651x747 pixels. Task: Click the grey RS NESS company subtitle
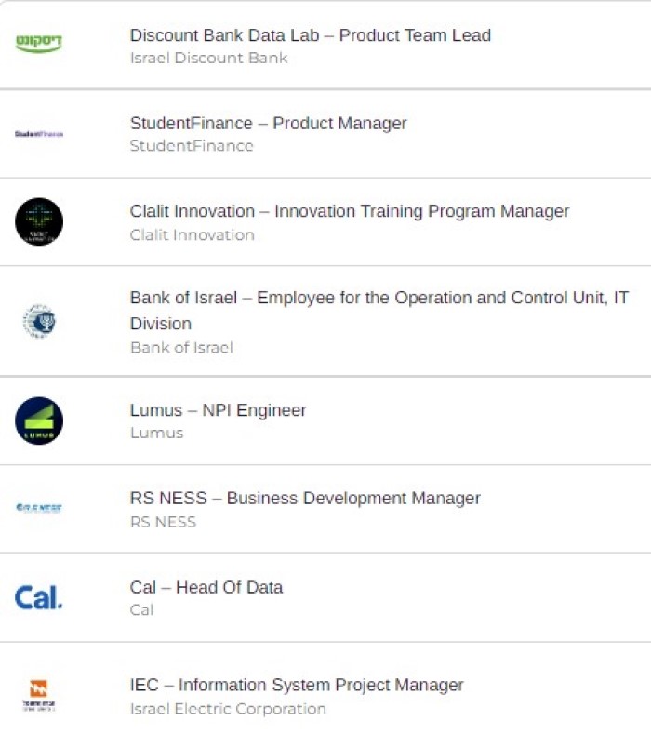click(x=163, y=522)
